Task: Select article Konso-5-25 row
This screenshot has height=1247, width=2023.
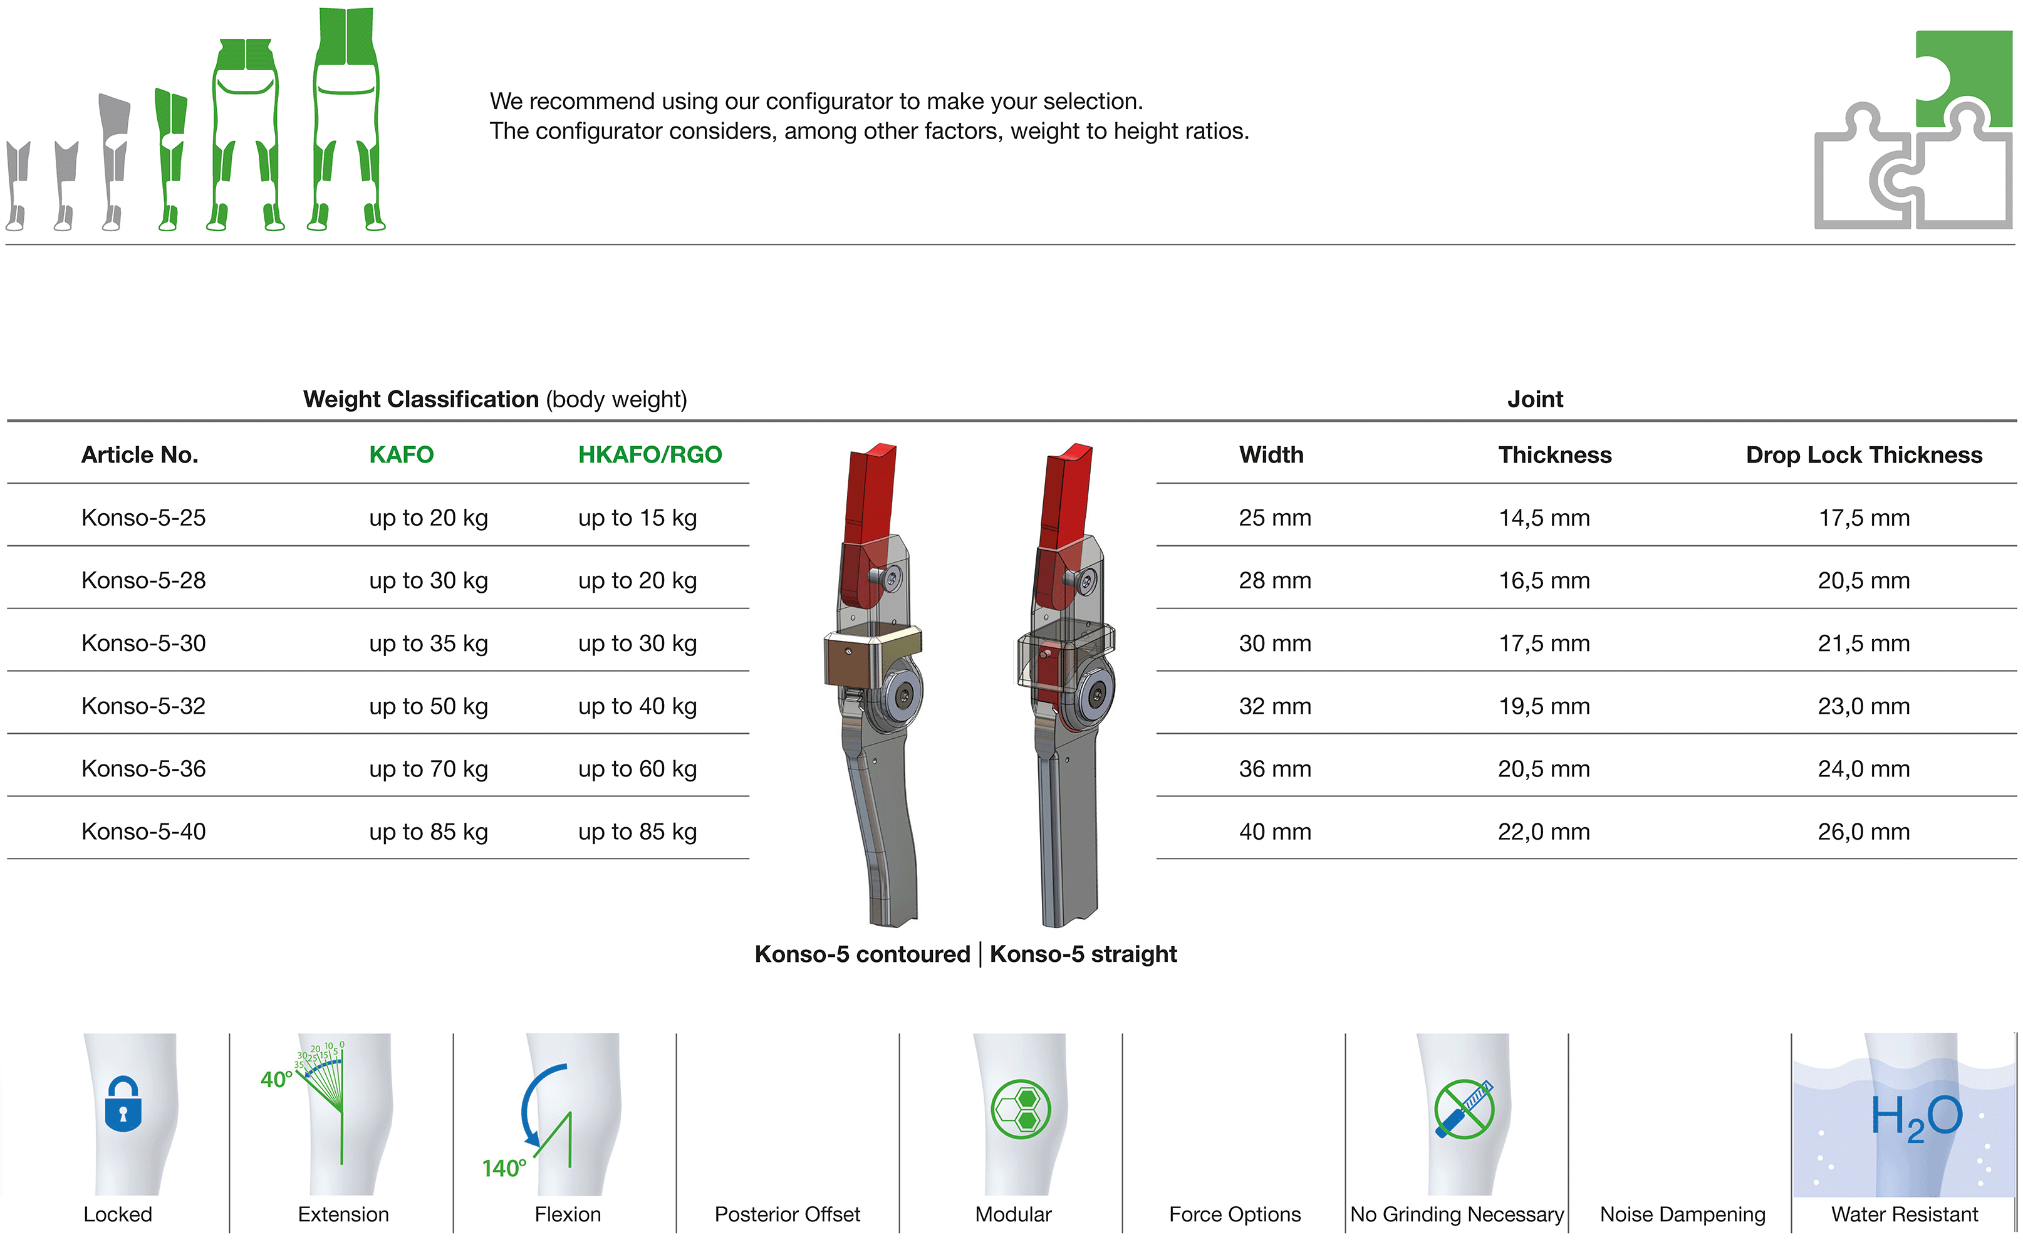Action: (x=378, y=517)
